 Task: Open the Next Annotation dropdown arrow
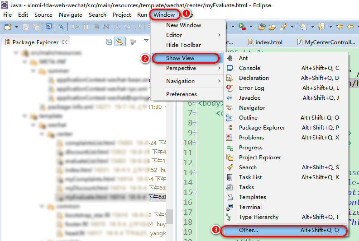point(312,27)
